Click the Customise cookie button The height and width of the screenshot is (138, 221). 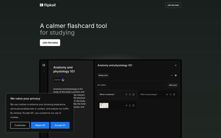pyautogui.click(x=20, y=125)
